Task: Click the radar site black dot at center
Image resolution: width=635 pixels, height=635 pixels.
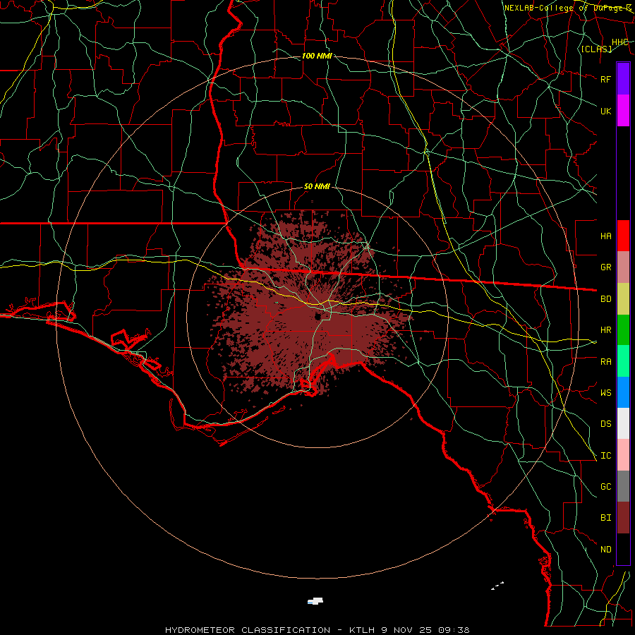Action: tap(318, 316)
